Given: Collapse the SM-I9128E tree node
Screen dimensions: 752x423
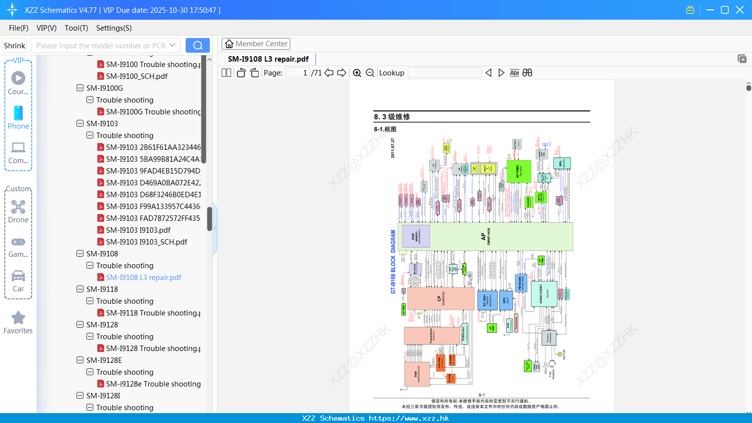Looking at the screenshot, I should tap(80, 360).
